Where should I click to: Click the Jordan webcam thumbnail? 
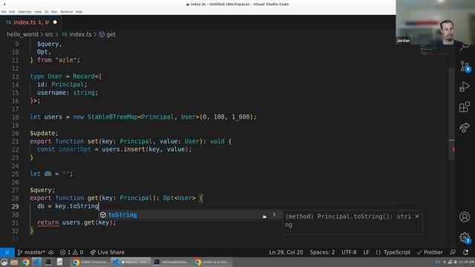436,23
